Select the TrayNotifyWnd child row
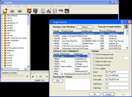This screenshot has width=132, height=97. pyautogui.click(x=71, y=59)
